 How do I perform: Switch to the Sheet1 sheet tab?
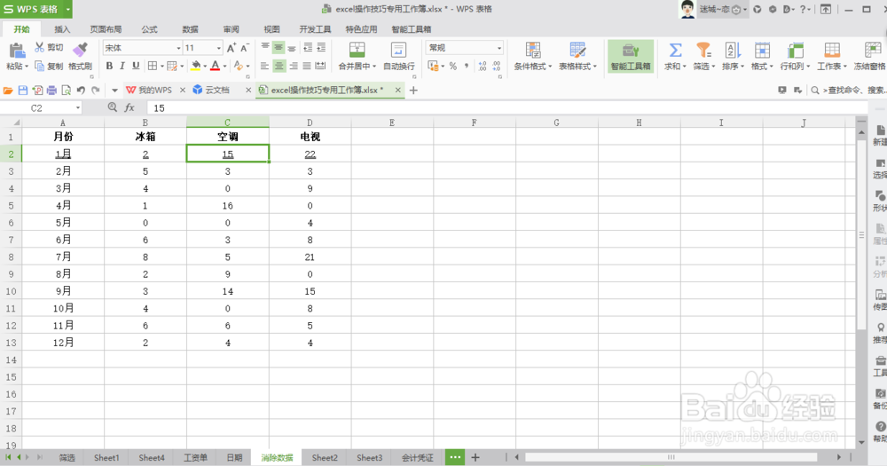106,457
